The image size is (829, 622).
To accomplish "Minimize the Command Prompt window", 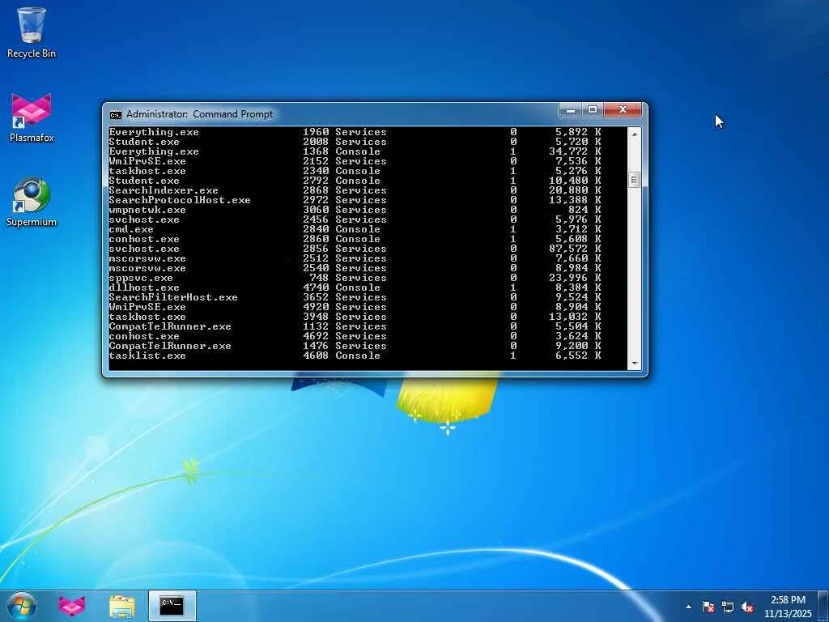I will coord(571,110).
